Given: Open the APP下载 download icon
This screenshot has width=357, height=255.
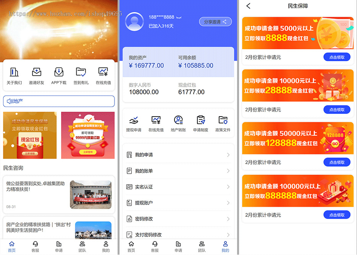Looking at the screenshot, I should point(59,72).
